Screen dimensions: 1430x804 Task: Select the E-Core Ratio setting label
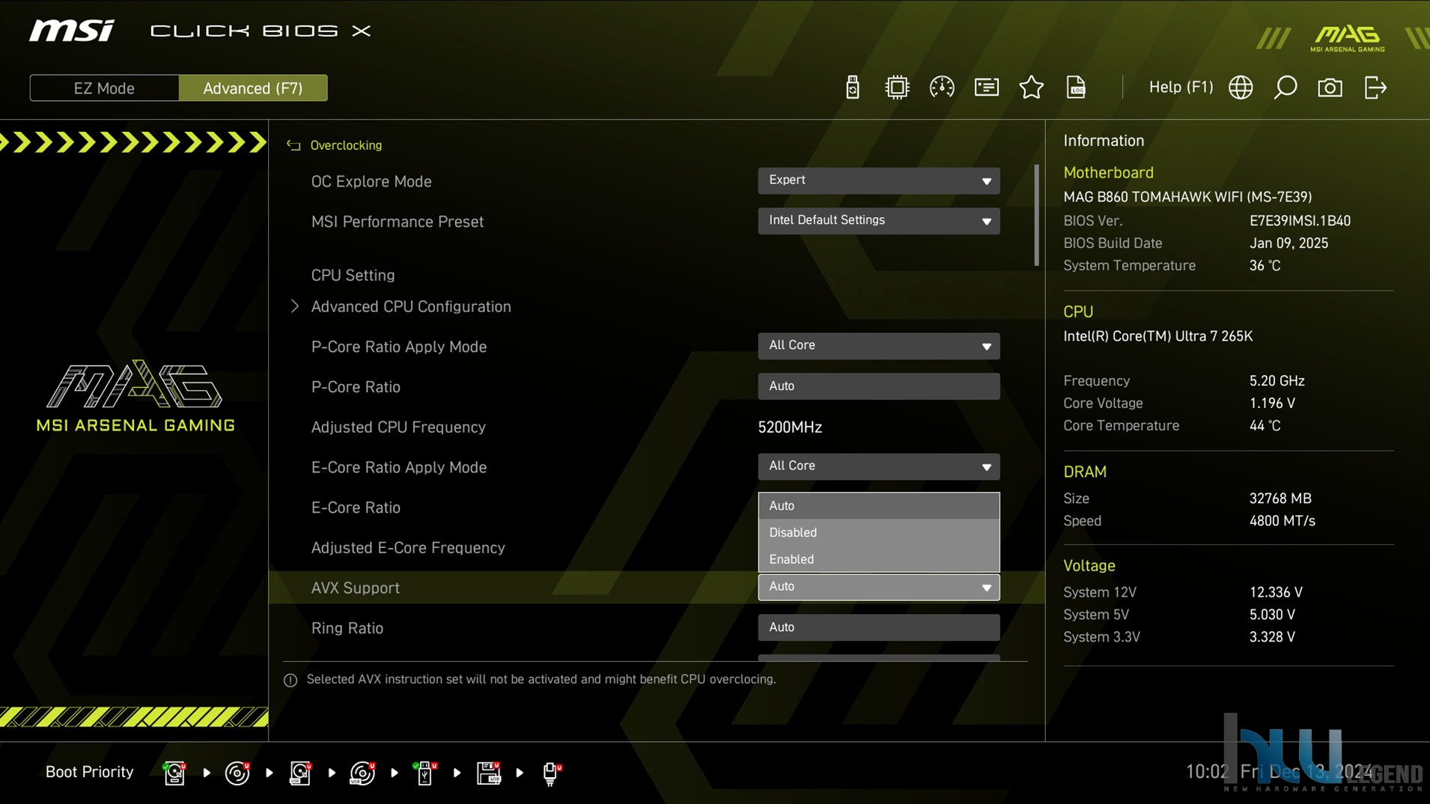coord(356,508)
